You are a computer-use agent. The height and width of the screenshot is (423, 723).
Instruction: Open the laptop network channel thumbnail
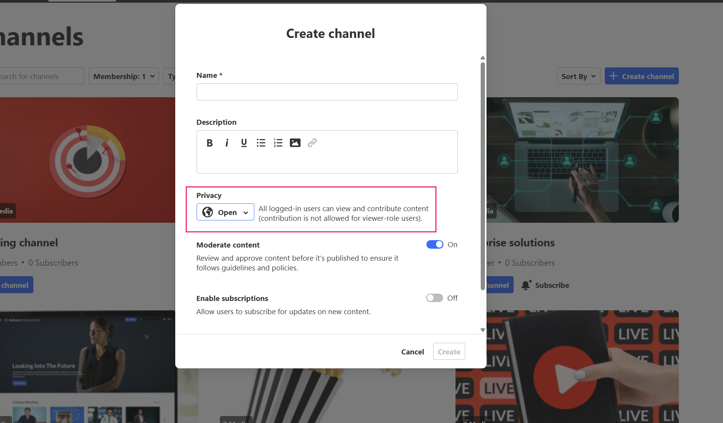pos(583,160)
